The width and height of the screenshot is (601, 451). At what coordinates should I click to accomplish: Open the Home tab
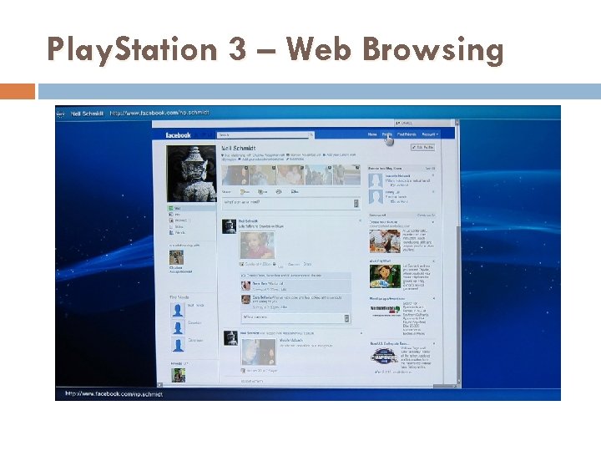372,134
